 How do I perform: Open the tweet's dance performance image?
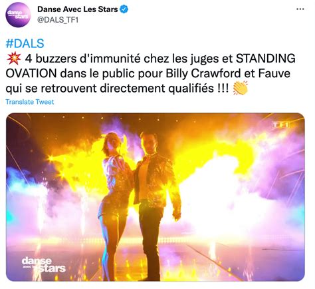tap(156, 197)
